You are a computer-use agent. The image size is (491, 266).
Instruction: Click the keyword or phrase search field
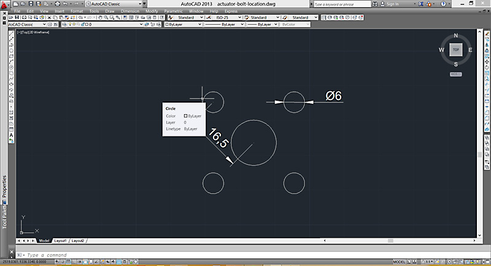[x=342, y=4]
